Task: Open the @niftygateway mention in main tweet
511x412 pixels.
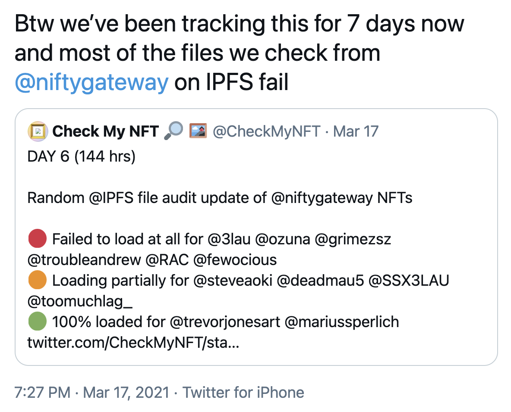Action: pos(91,81)
